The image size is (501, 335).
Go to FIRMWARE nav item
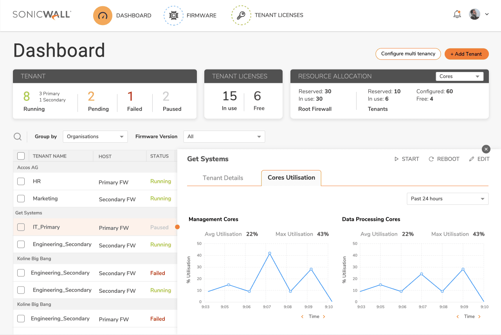[202, 16]
